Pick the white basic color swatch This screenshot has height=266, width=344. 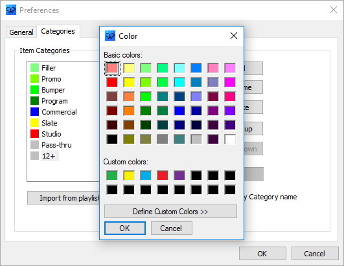230,139
